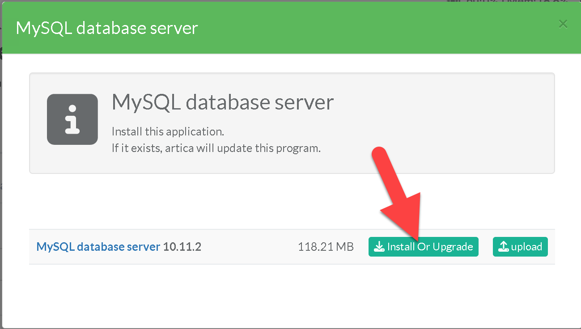
Task: Open the blue MySQL database server link
Action: [x=98, y=247]
